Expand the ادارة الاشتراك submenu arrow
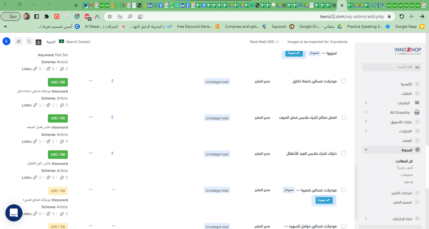Screen dimensions: 429x229 tap(366, 219)
